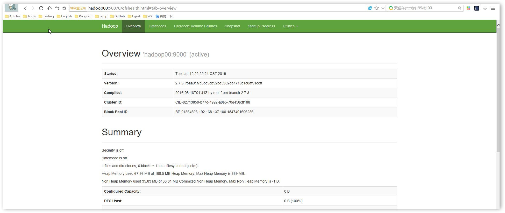Screen dimensions: 505x213
Task: Open the downloads arrow icon
Action: tap(485, 8)
